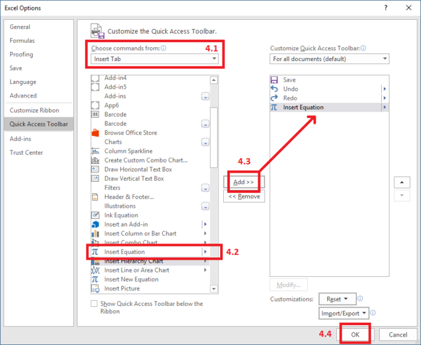The width and height of the screenshot is (421, 345).
Task: Click the Header & Footer icon
Action: 95,197
